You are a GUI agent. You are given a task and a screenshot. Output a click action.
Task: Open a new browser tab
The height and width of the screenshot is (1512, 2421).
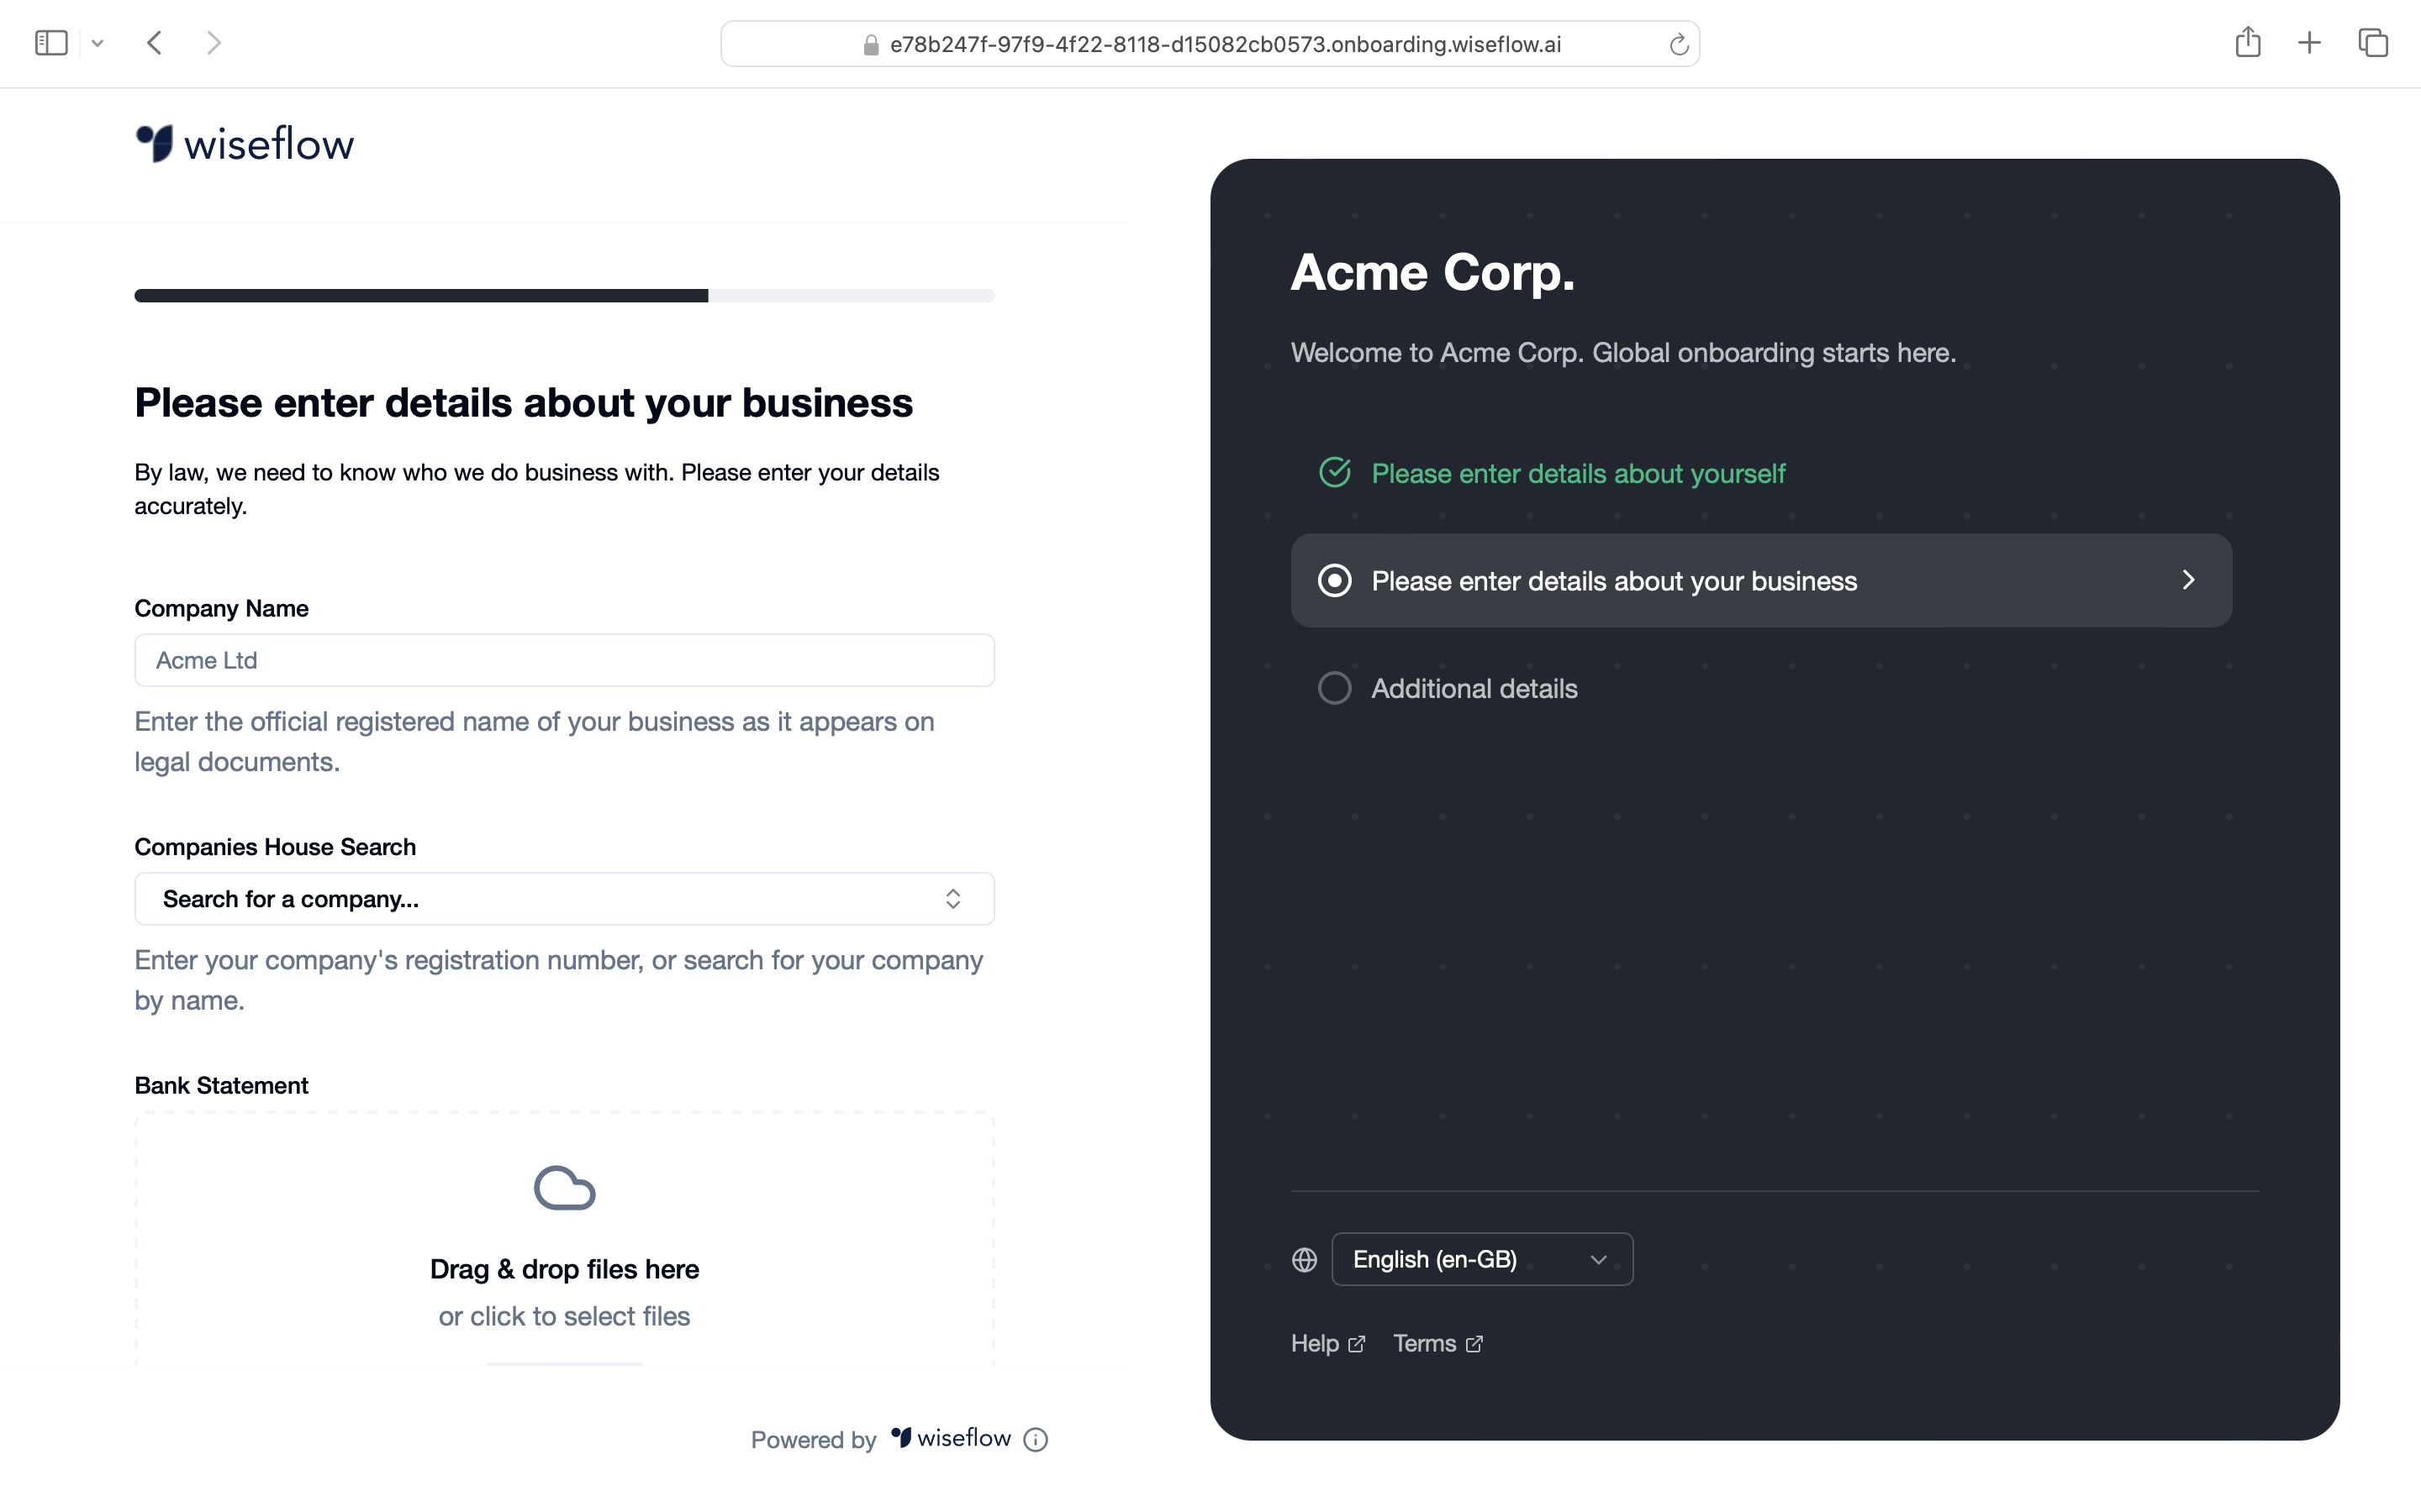(2310, 42)
